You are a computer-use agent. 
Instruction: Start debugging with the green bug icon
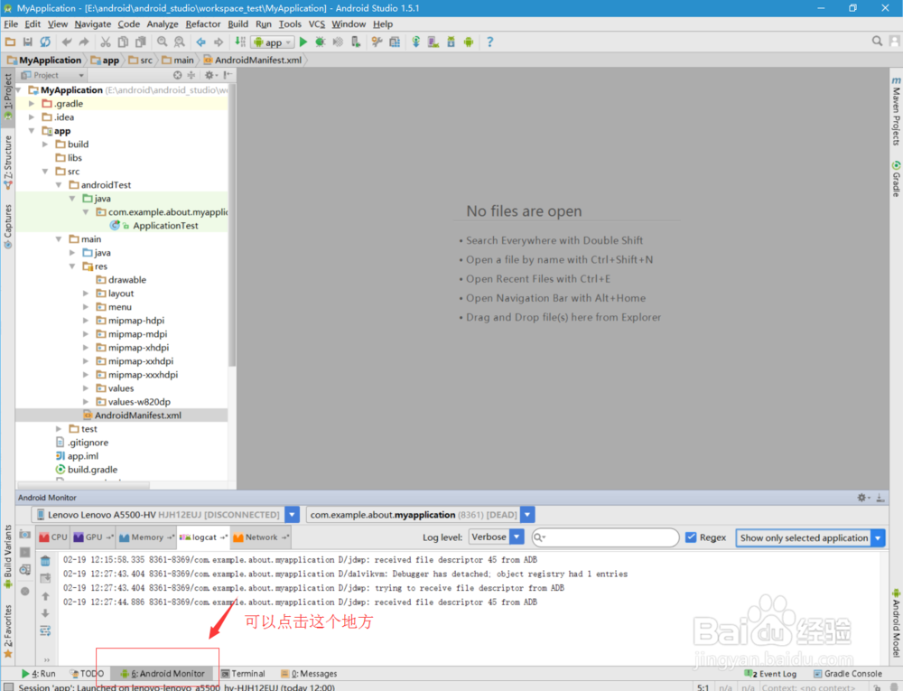click(321, 42)
